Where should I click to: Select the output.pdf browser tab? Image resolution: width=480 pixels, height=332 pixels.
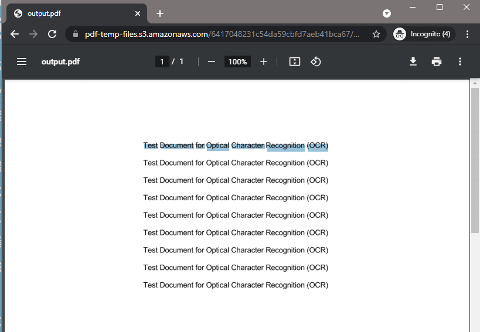click(x=70, y=13)
